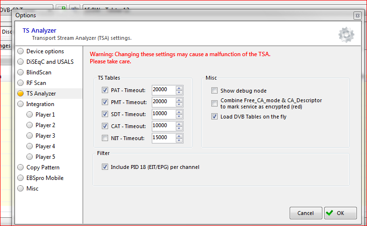Click the PMT timeout value field
Viewport: 367px width, 226px height.
pos(163,102)
